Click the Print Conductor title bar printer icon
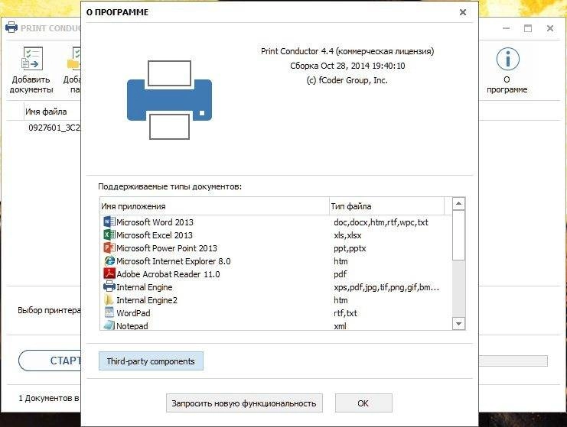567x427 pixels. tap(11, 27)
